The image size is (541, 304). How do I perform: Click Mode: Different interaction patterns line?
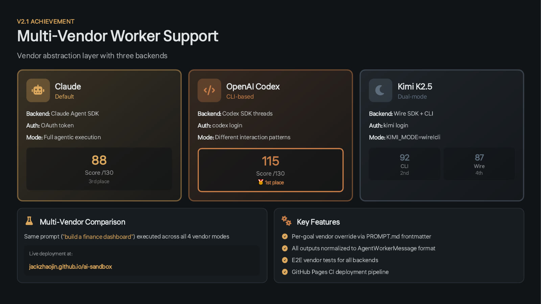click(x=244, y=137)
